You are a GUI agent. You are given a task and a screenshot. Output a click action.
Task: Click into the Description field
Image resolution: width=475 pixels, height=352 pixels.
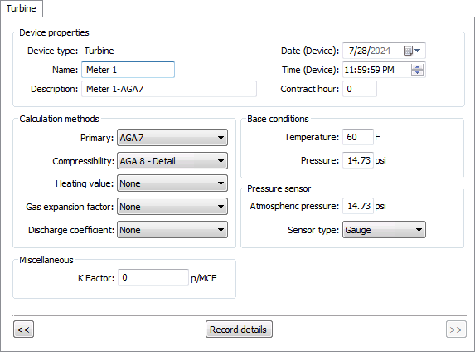pos(169,89)
